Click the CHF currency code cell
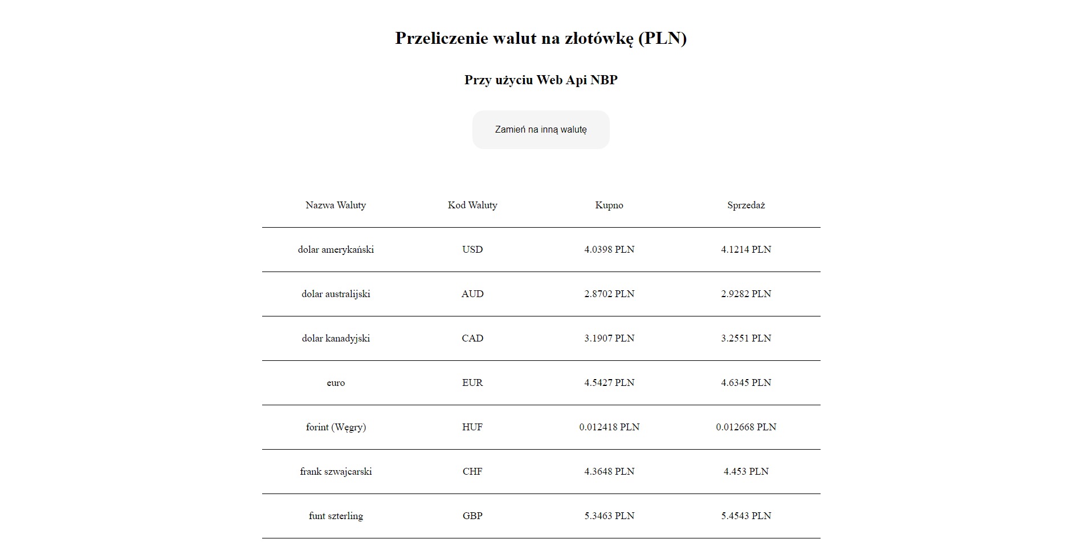Screen dimensions: 1081x547 pos(472,471)
